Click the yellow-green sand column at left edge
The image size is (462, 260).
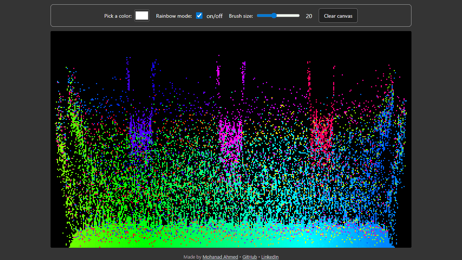tap(62, 147)
